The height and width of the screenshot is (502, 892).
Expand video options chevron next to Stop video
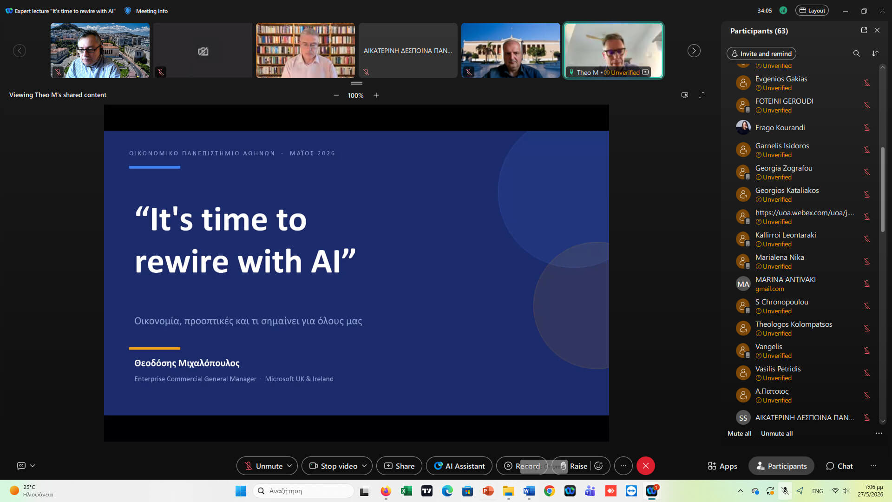364,466
